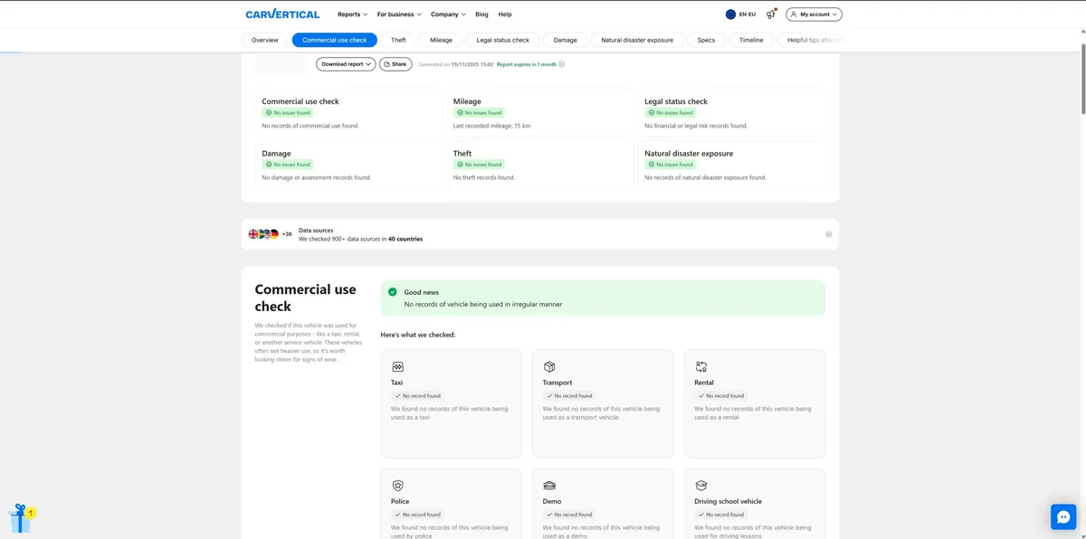Open the Download report dropdown

[346, 64]
